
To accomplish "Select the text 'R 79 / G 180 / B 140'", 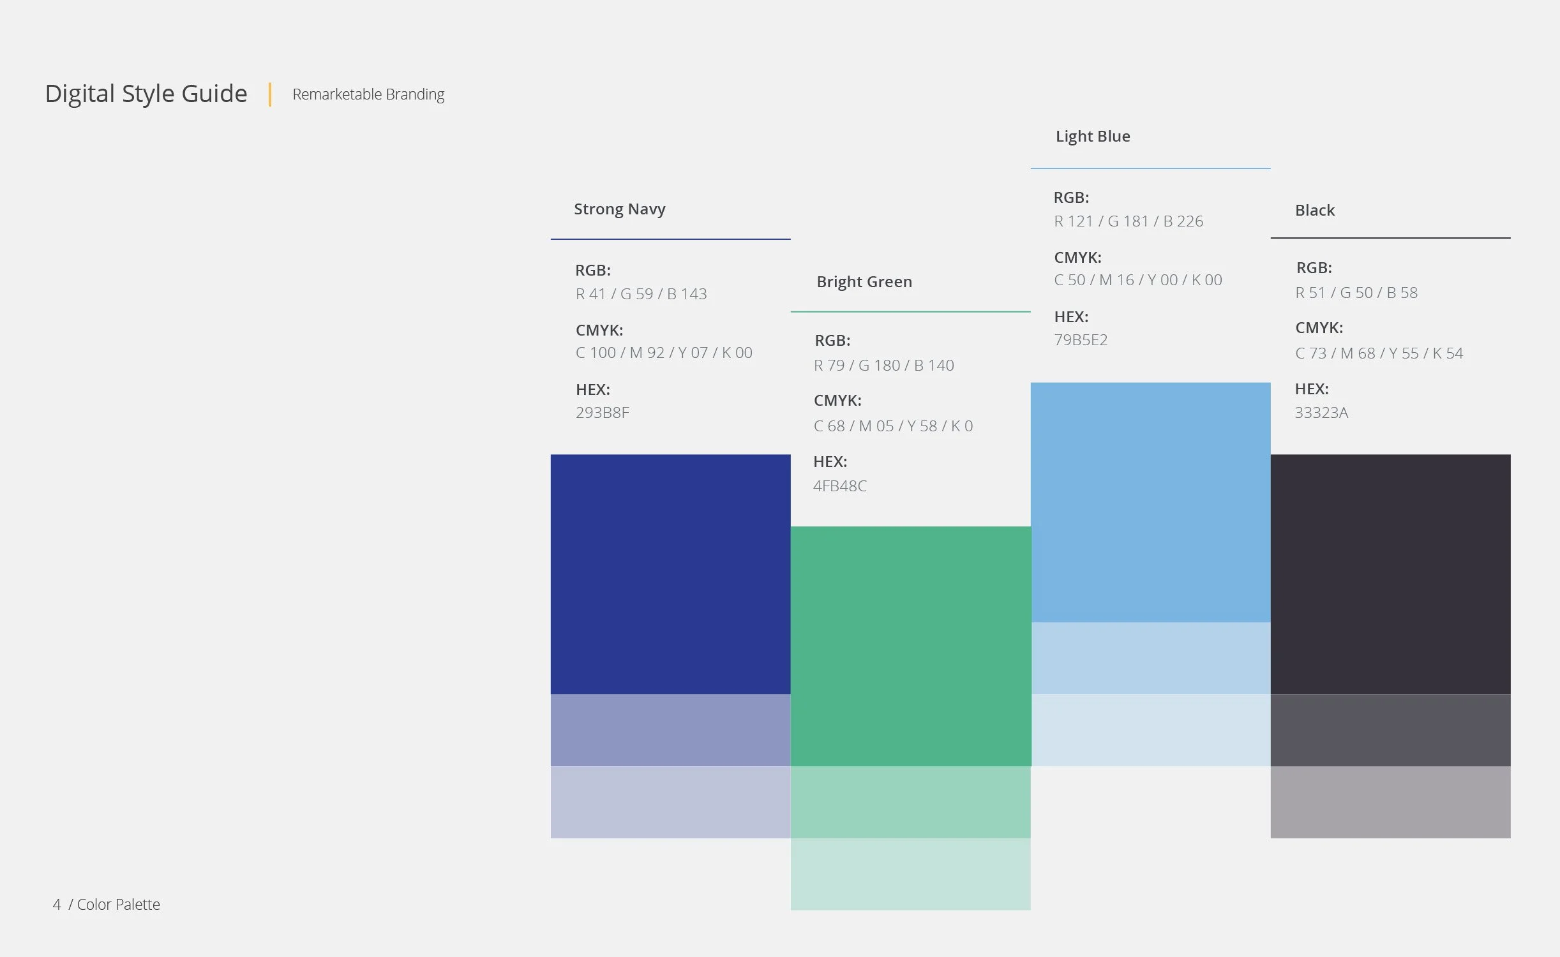I will [884, 366].
